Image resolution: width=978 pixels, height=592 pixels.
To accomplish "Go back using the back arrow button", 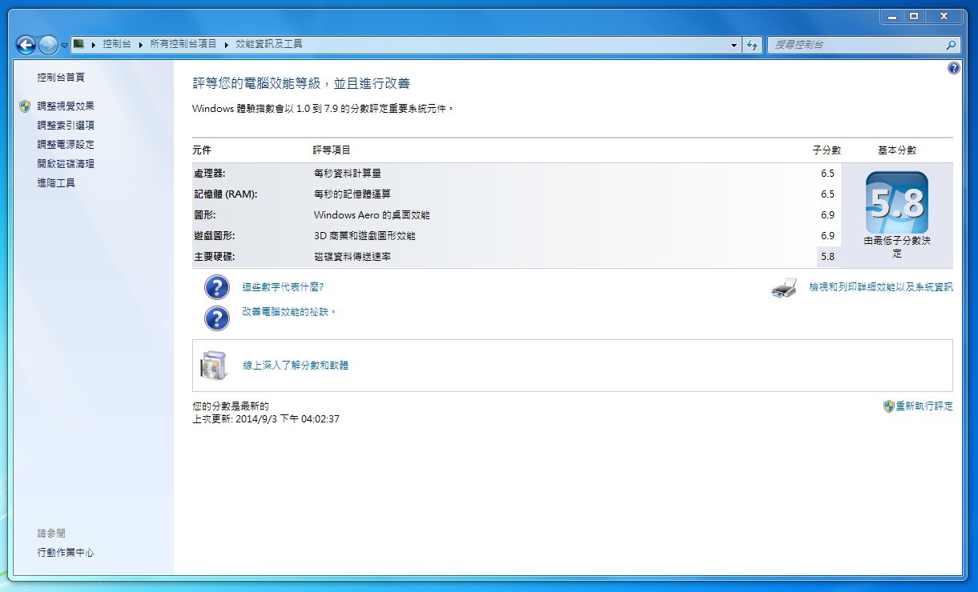I will click(x=26, y=45).
